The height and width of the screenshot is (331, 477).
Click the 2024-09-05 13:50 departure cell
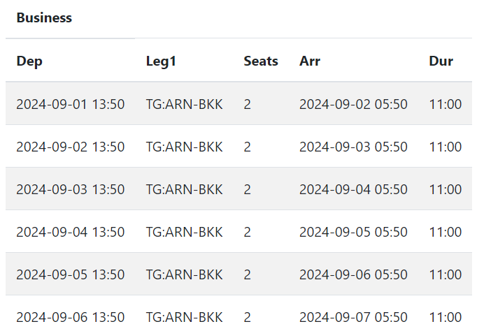coord(71,274)
